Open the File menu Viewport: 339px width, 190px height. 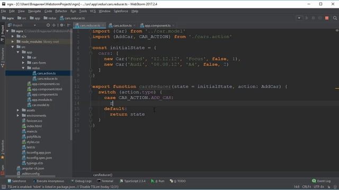point(4,11)
